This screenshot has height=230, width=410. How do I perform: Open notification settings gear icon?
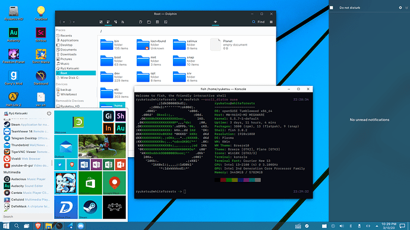400,8
